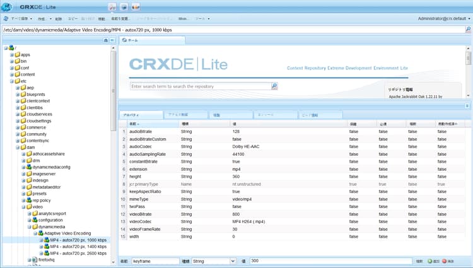Click the red Clear property icon
Image resolution: width=473 pixels, height=268 pixels.
[x=444, y=261]
